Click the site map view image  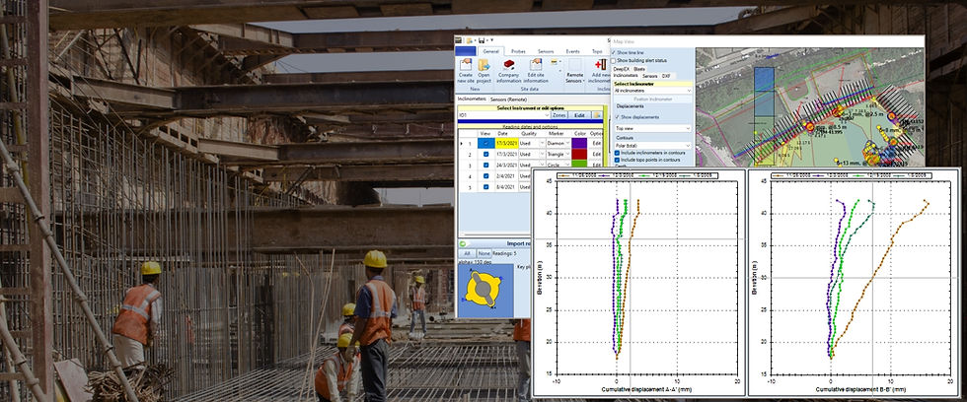click(810, 107)
